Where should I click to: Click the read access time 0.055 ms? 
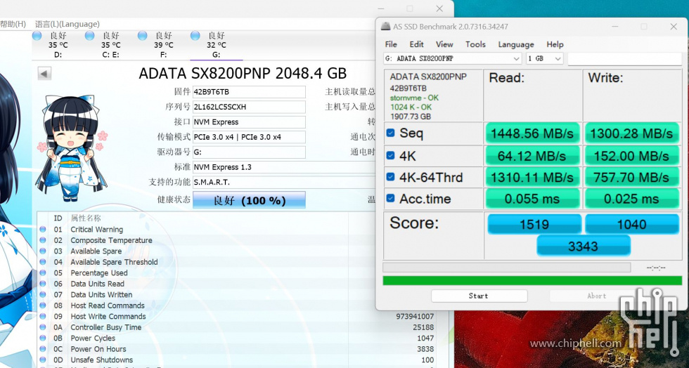tap(533, 199)
